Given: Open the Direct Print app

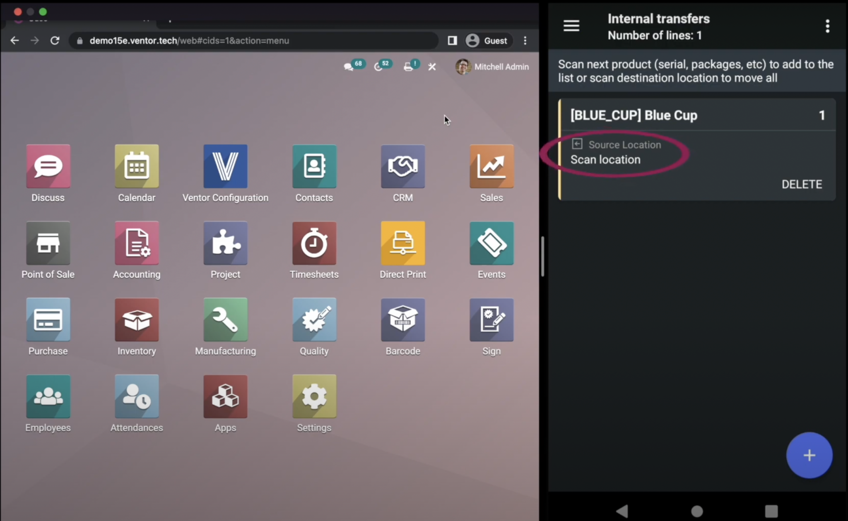Looking at the screenshot, I should pos(403,243).
